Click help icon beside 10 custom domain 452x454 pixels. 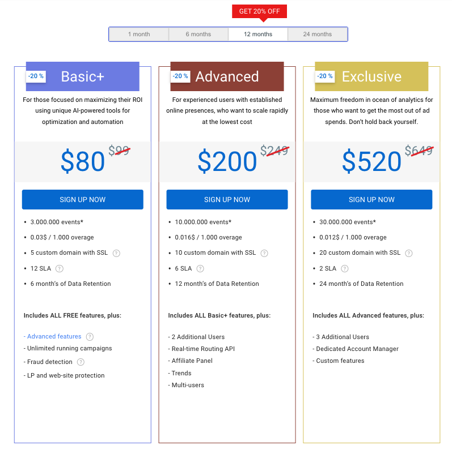point(264,253)
